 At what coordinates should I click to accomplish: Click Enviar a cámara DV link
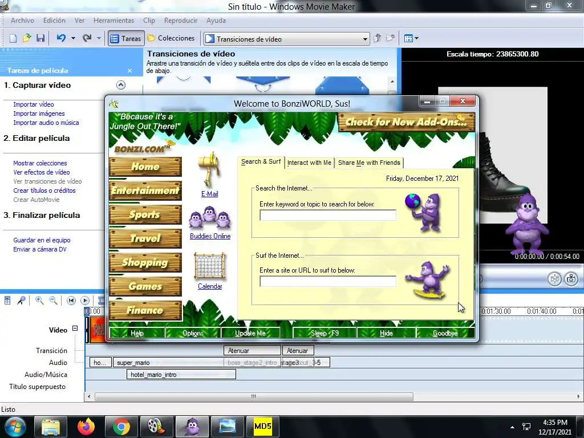(x=40, y=249)
